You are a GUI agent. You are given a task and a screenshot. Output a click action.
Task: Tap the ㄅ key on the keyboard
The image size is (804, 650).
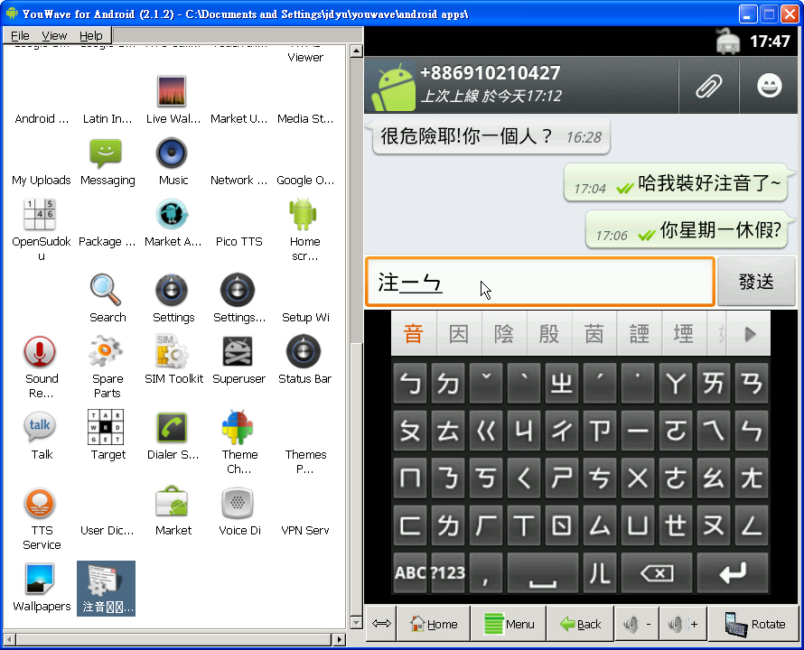(x=410, y=384)
